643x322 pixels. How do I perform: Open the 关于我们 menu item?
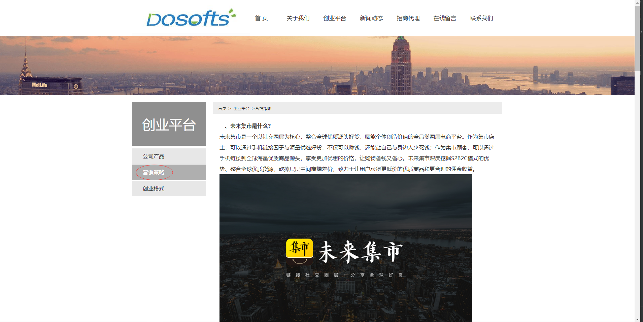point(298,18)
